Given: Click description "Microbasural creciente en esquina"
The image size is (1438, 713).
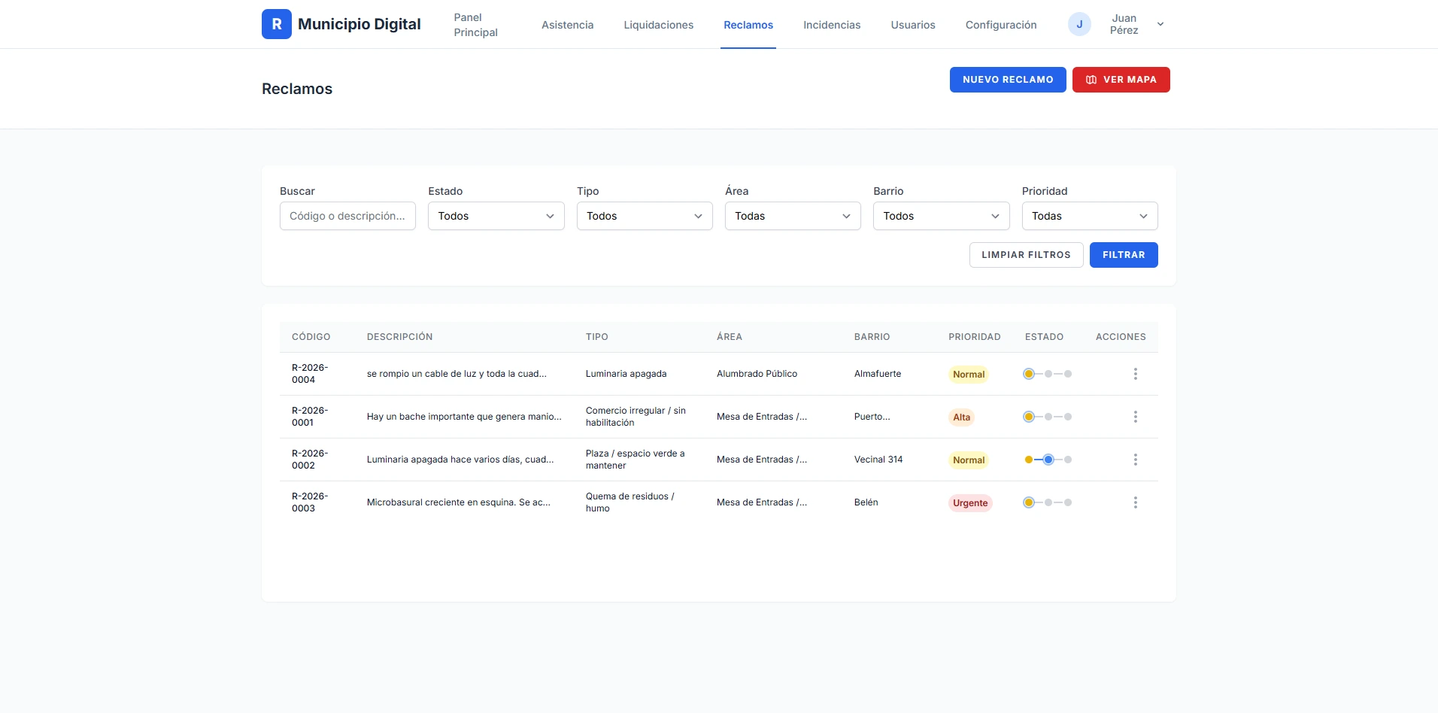Looking at the screenshot, I should click(459, 502).
